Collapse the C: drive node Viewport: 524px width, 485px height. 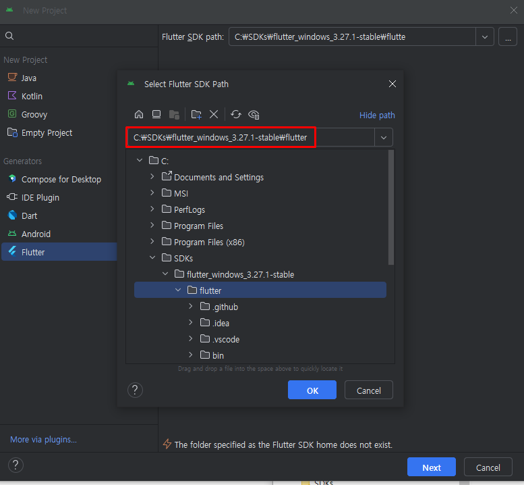point(140,160)
